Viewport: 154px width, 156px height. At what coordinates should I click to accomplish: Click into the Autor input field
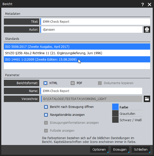click(x=92, y=30)
